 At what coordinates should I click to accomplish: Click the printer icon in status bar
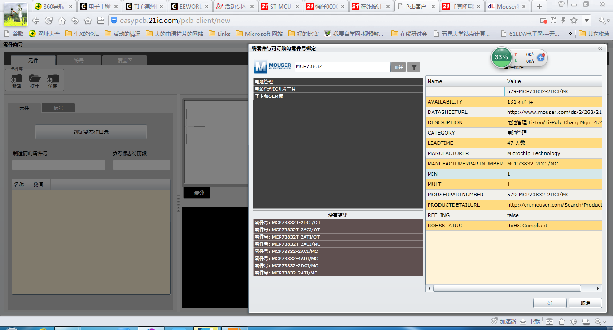[586, 321]
